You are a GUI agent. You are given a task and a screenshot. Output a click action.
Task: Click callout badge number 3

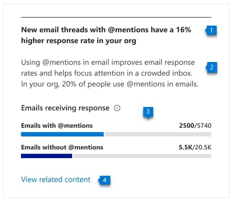148,112
